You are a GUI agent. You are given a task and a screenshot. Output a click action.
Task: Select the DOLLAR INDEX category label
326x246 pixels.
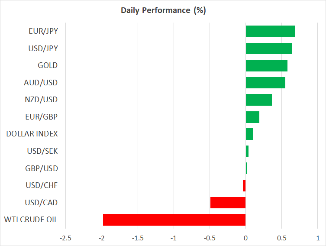coord(32,134)
